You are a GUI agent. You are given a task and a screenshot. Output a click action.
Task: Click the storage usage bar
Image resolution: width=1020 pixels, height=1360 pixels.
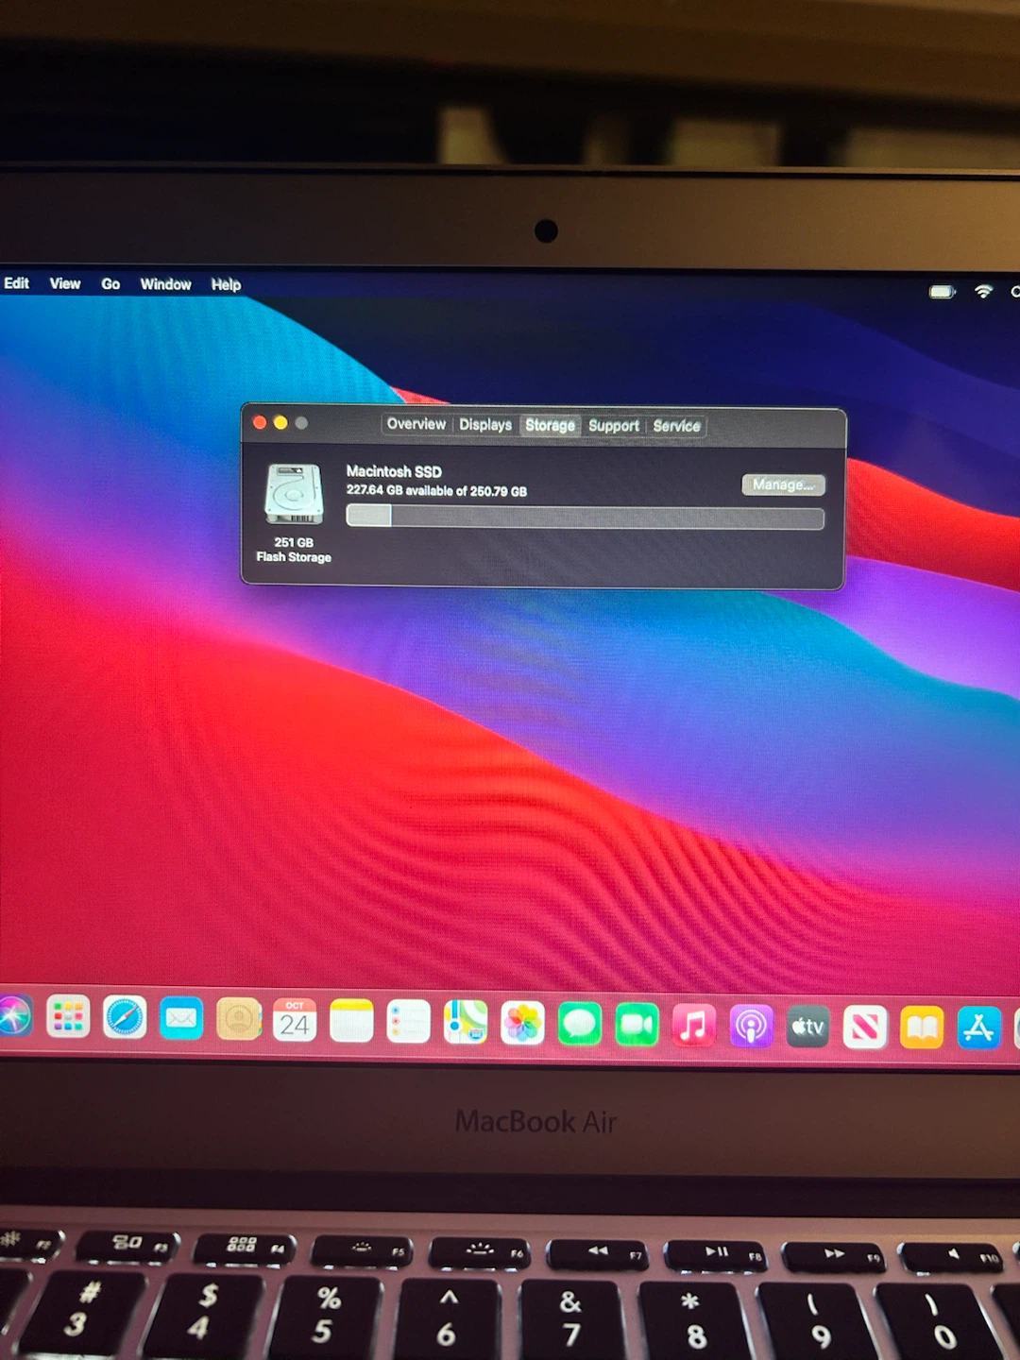tap(585, 517)
